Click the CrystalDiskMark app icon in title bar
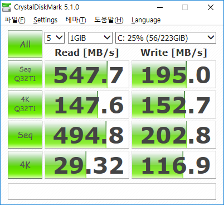Screen dimensions: 224x205 click(7, 7)
